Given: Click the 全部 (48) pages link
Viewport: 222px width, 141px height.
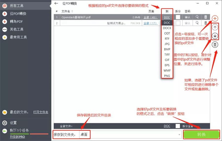Looking at the screenshot, I should [x=150, y=17].
